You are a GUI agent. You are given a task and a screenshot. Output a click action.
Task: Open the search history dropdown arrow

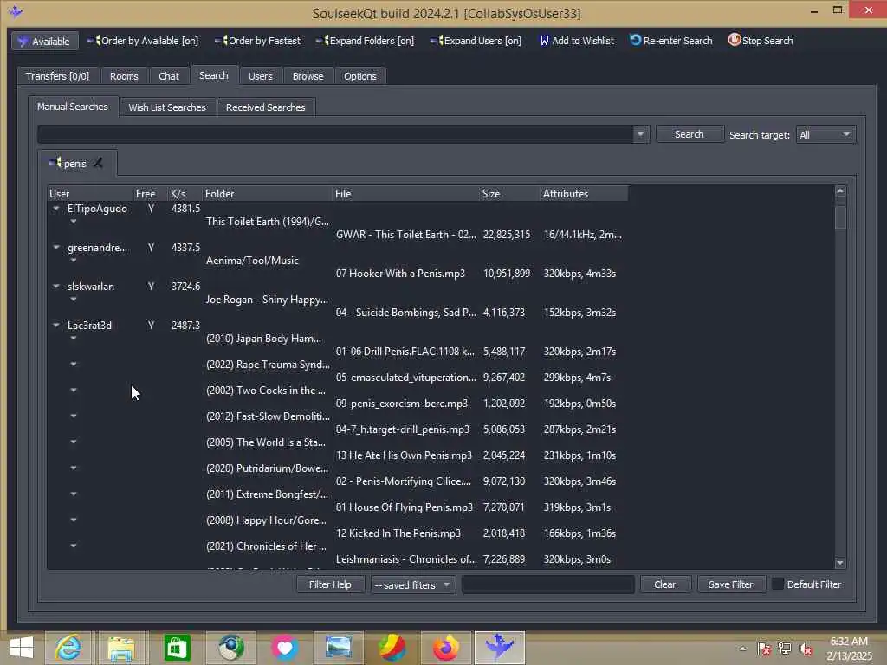coord(640,134)
